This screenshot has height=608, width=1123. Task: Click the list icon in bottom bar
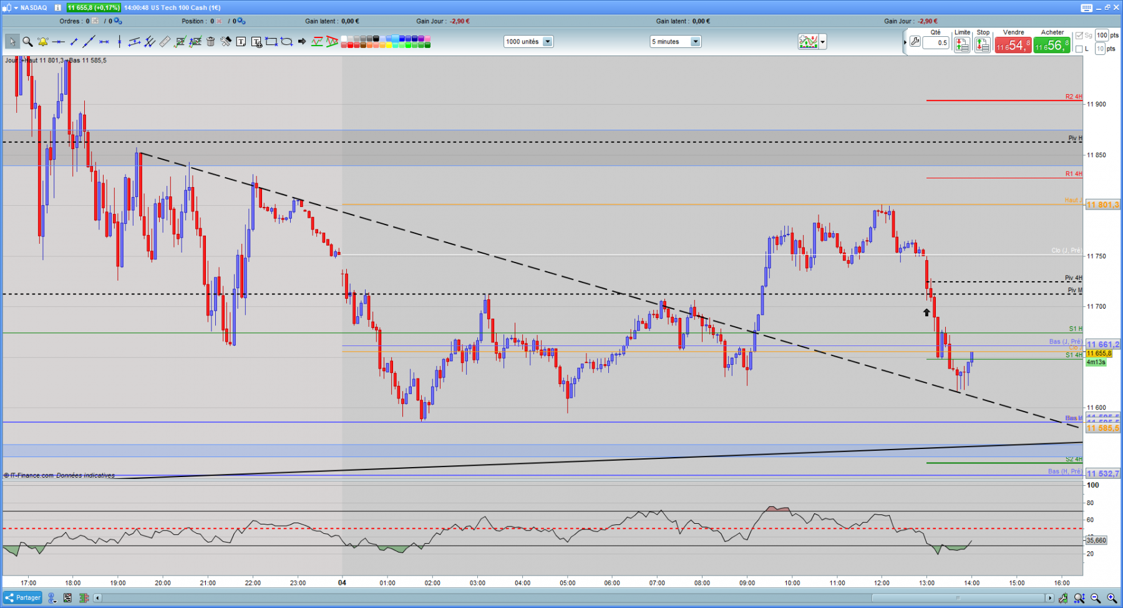68,598
